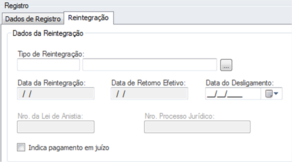Click the Dados da Reintegração group title
Image resolution: width=292 pixels, height=162 pixels.
tap(48, 33)
